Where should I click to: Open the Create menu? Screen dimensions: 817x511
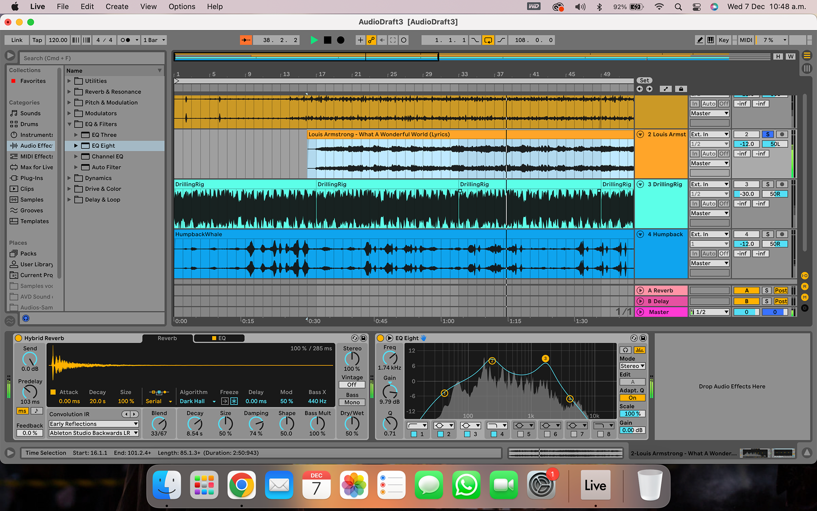tap(117, 6)
